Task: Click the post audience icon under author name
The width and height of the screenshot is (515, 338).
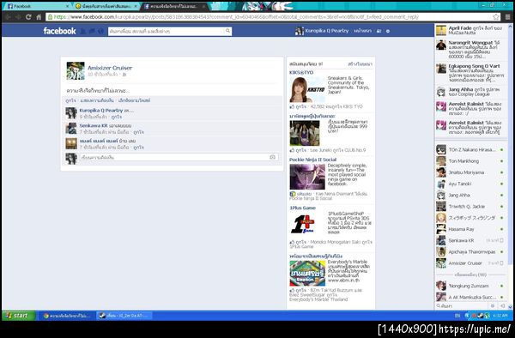Action: pyautogui.click(x=124, y=75)
